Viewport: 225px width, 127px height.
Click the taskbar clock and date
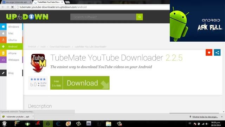(216, 124)
